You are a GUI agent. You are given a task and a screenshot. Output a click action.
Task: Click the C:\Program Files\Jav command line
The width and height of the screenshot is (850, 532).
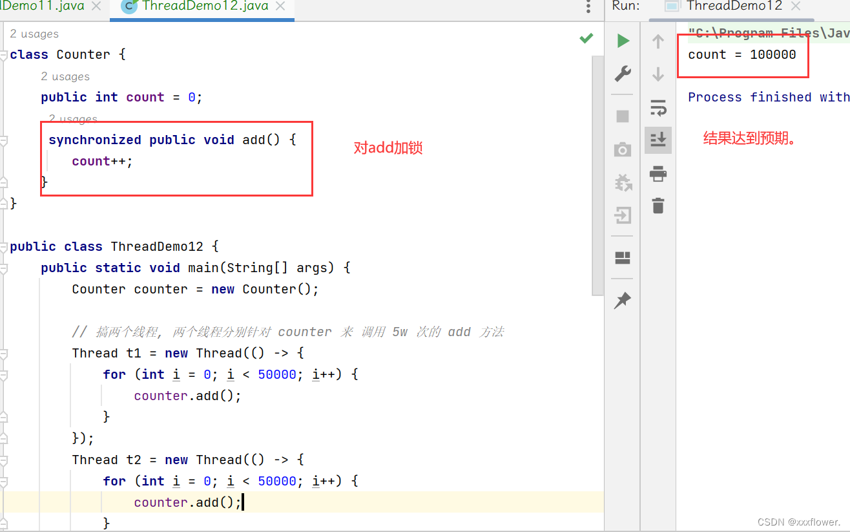[x=769, y=34]
